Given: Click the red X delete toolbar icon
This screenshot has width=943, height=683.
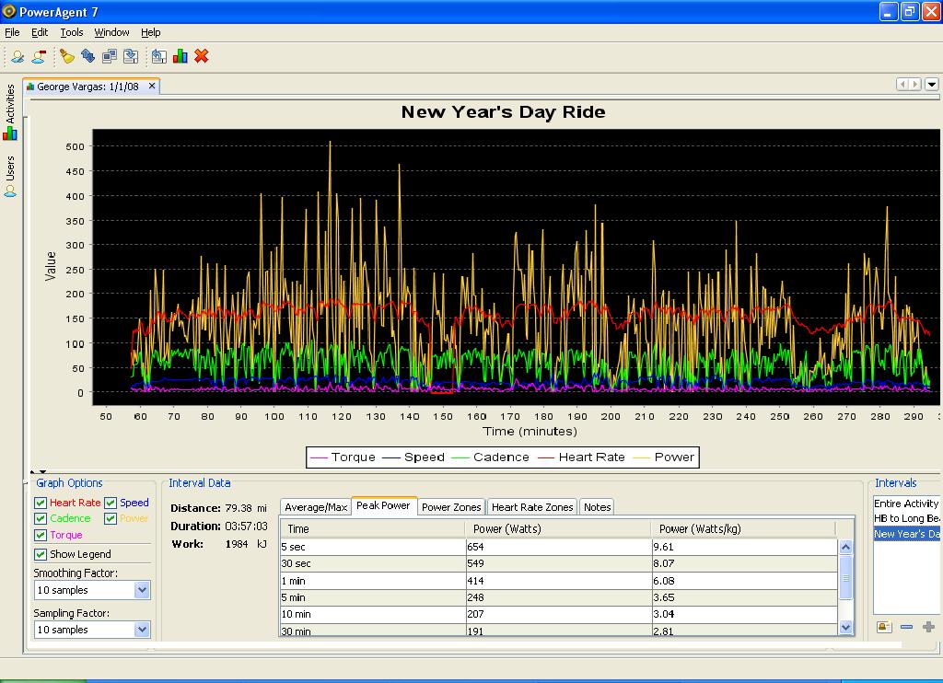Looking at the screenshot, I should [x=202, y=56].
